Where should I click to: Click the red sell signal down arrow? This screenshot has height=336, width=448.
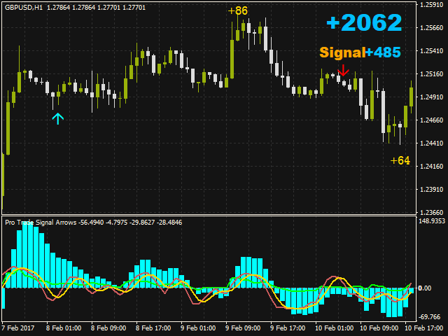click(x=343, y=70)
